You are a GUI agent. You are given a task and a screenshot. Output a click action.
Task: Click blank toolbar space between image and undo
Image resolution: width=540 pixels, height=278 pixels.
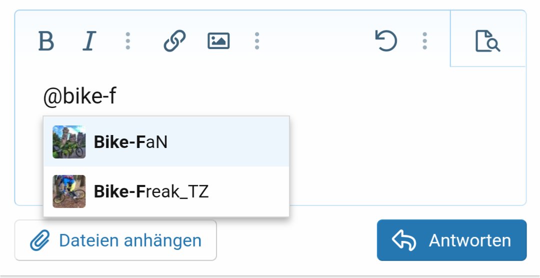(317, 41)
